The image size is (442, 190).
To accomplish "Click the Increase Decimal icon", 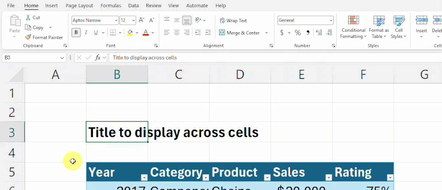I will 319,33.
